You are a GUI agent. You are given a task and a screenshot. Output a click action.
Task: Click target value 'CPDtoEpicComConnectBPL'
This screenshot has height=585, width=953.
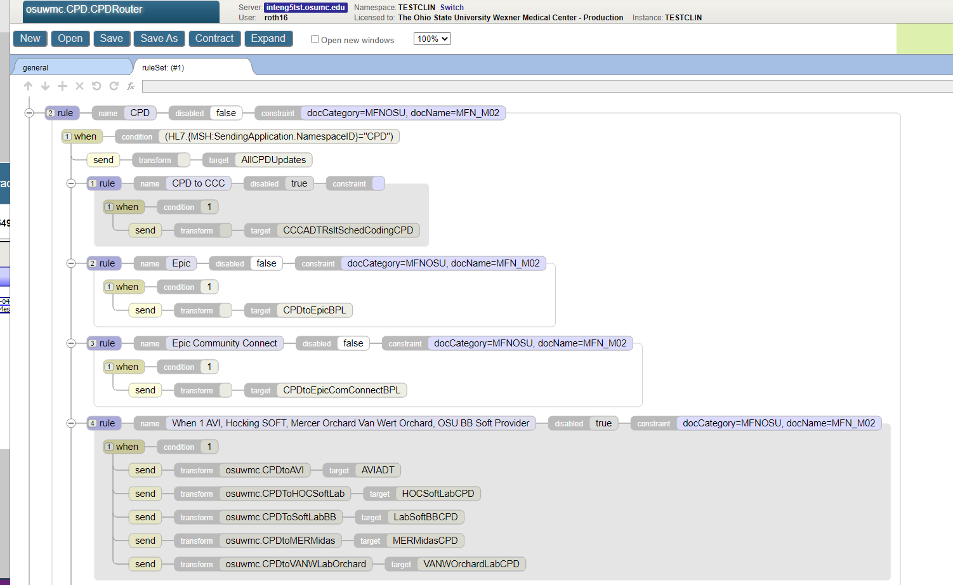click(342, 390)
